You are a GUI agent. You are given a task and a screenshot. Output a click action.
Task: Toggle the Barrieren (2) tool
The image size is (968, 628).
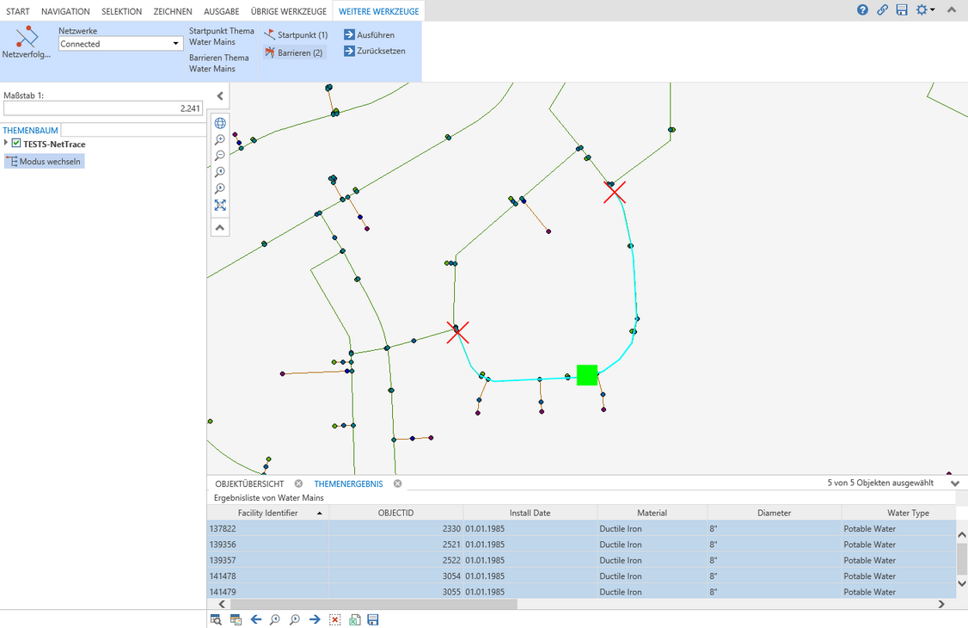(294, 52)
